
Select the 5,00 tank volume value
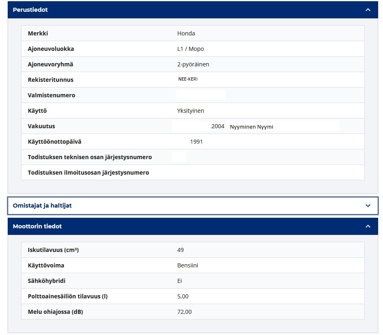coord(183,296)
